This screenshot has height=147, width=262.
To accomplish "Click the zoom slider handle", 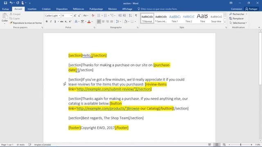I will coord(241,145).
